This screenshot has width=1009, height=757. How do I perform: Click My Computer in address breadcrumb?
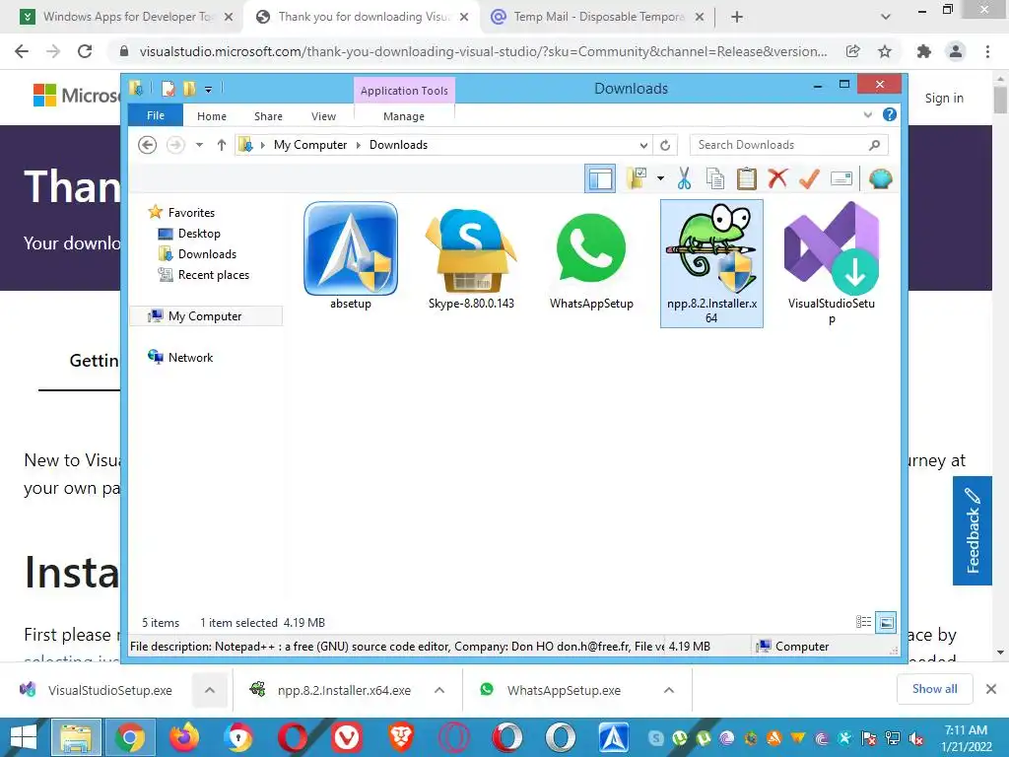(x=310, y=145)
